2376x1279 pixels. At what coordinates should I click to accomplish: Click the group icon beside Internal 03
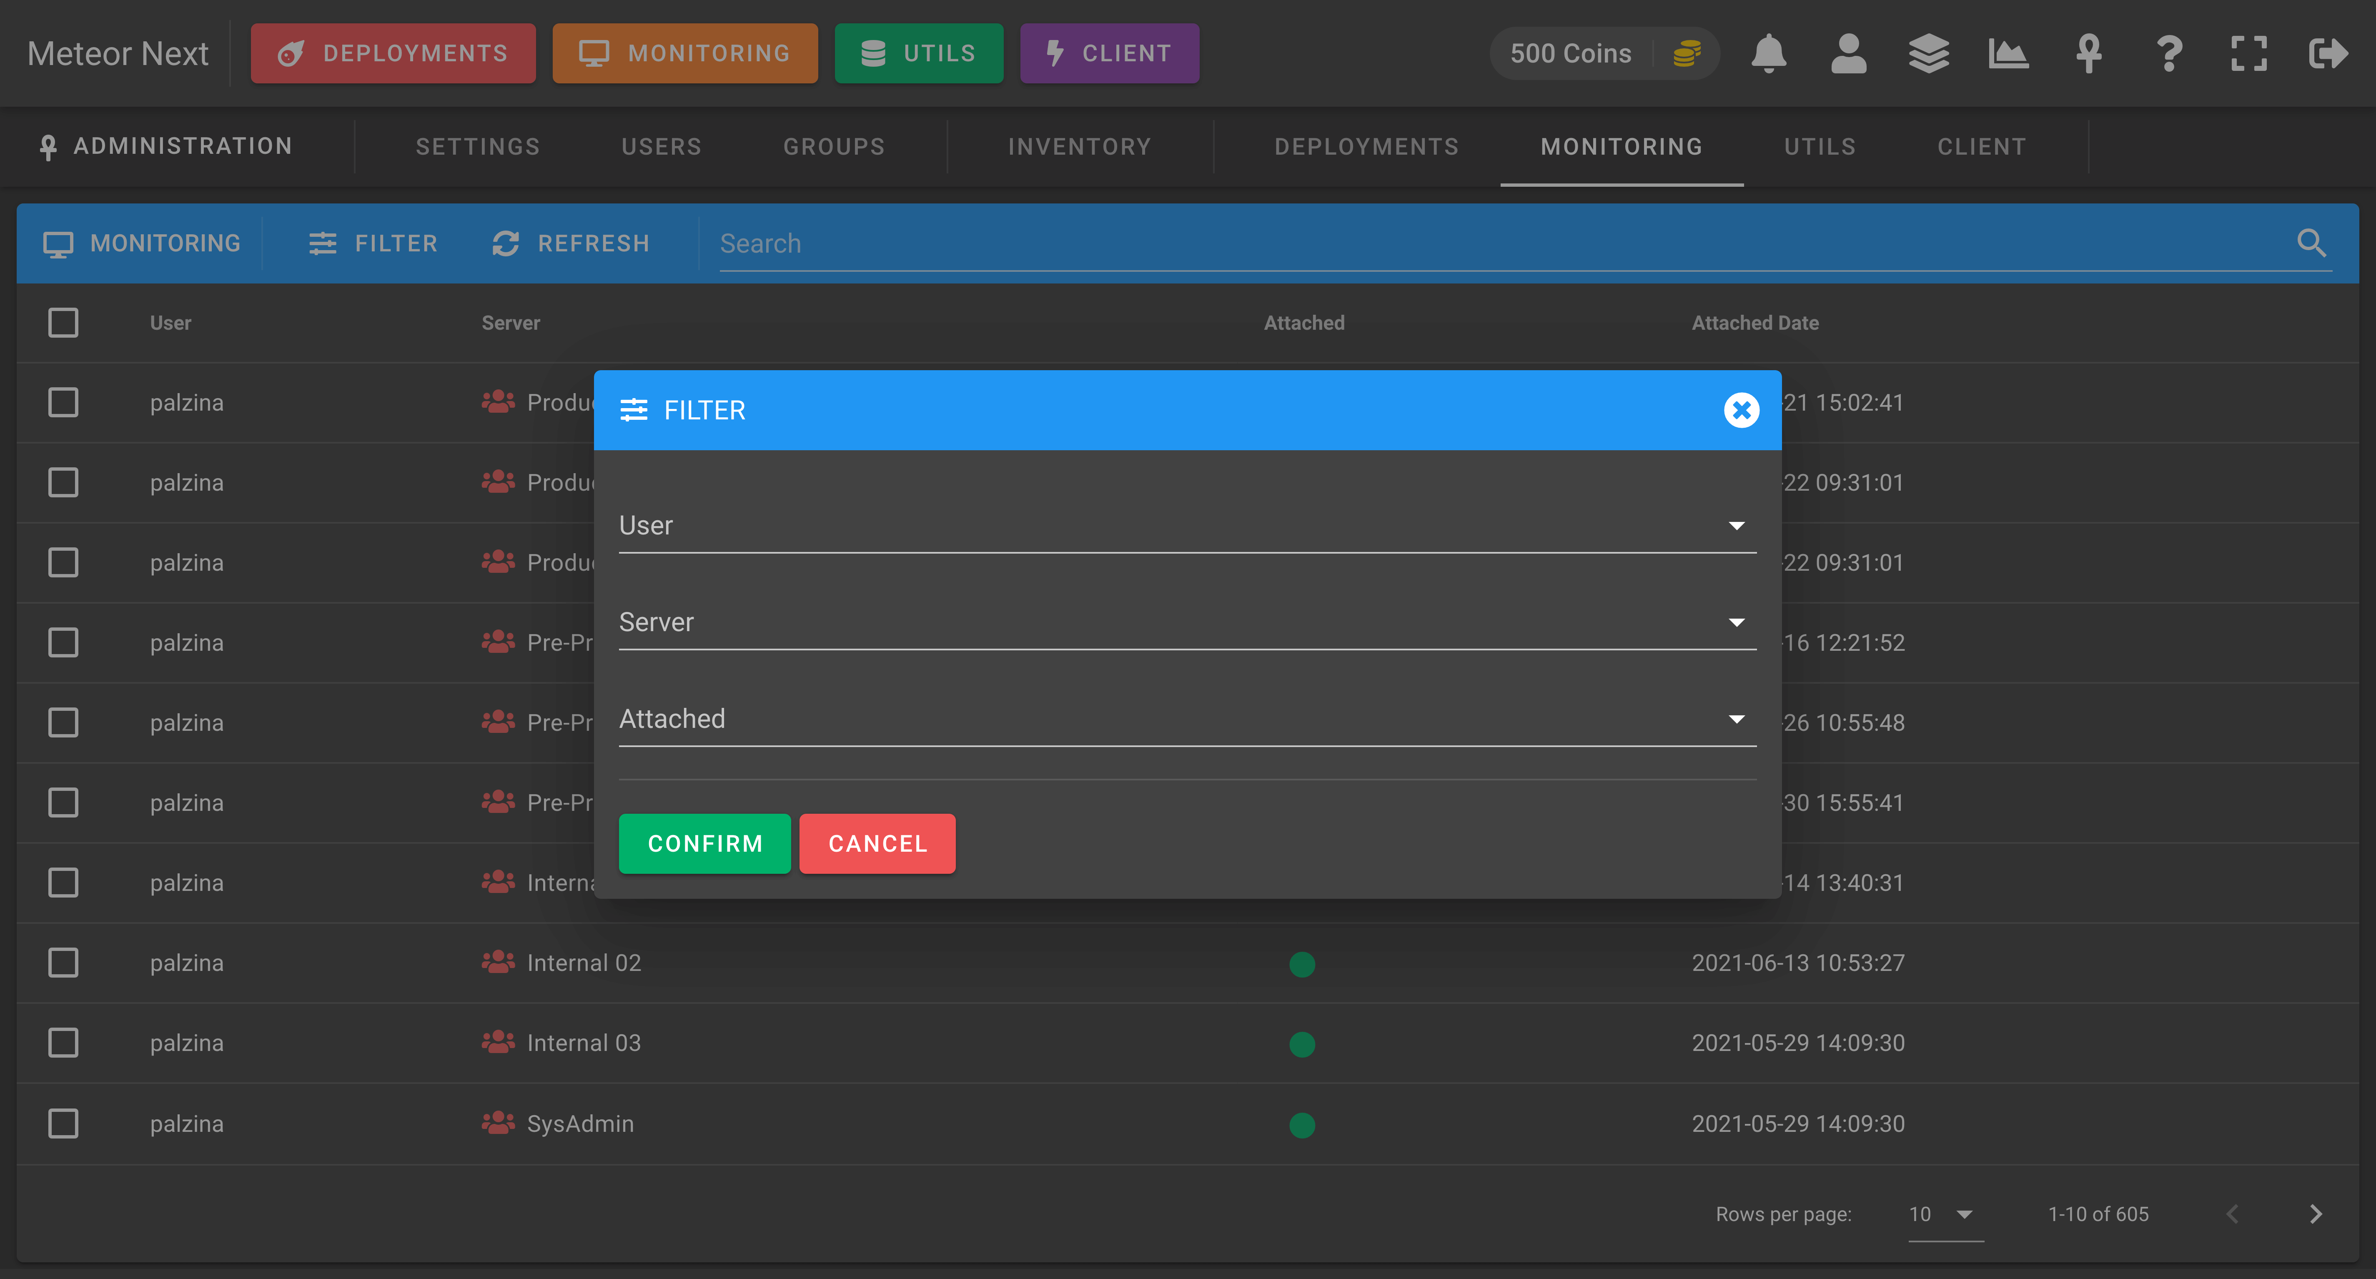point(498,1042)
